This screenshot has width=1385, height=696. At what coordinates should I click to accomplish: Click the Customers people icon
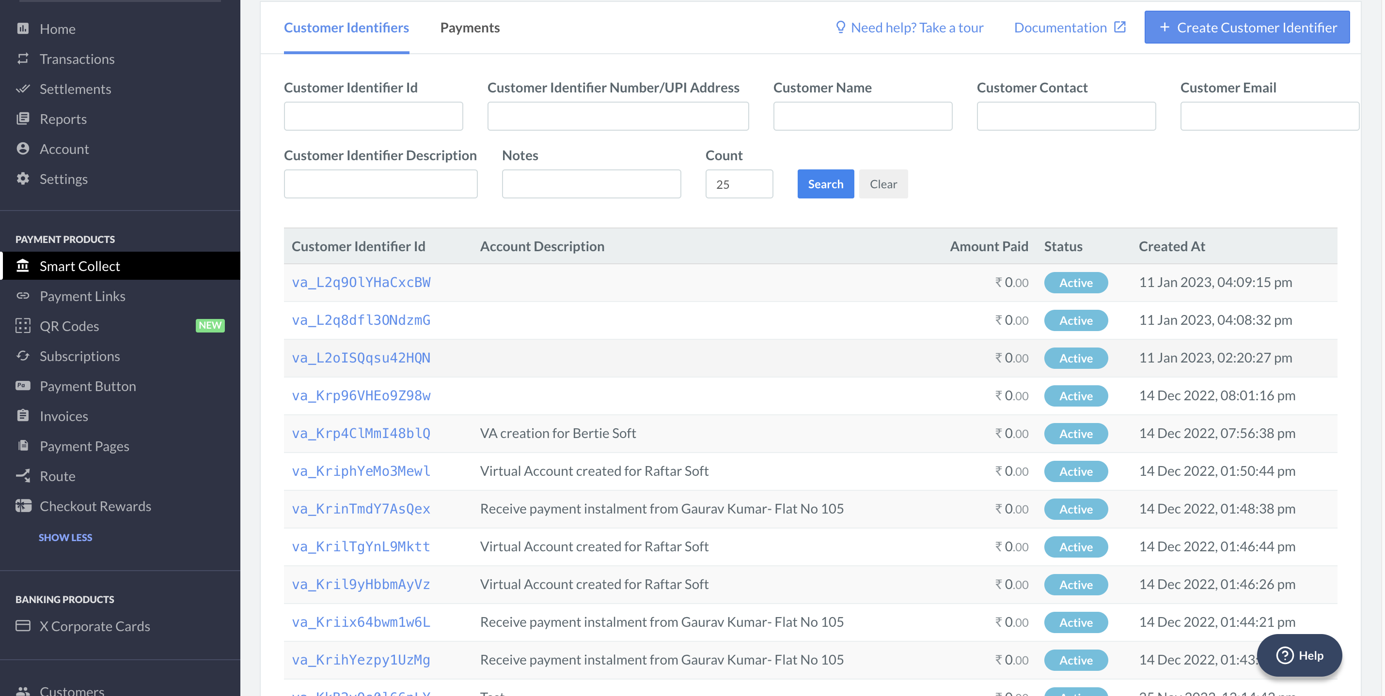[x=23, y=691]
